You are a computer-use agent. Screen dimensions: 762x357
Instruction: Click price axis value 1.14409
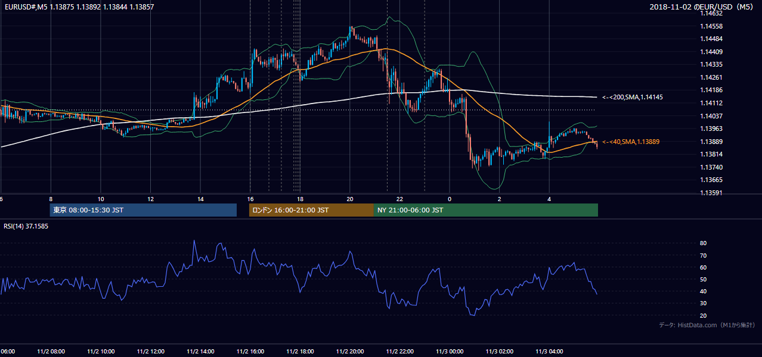coord(711,52)
